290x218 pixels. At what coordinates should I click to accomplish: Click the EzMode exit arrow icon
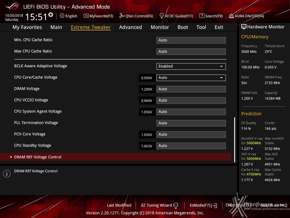pos(214,206)
